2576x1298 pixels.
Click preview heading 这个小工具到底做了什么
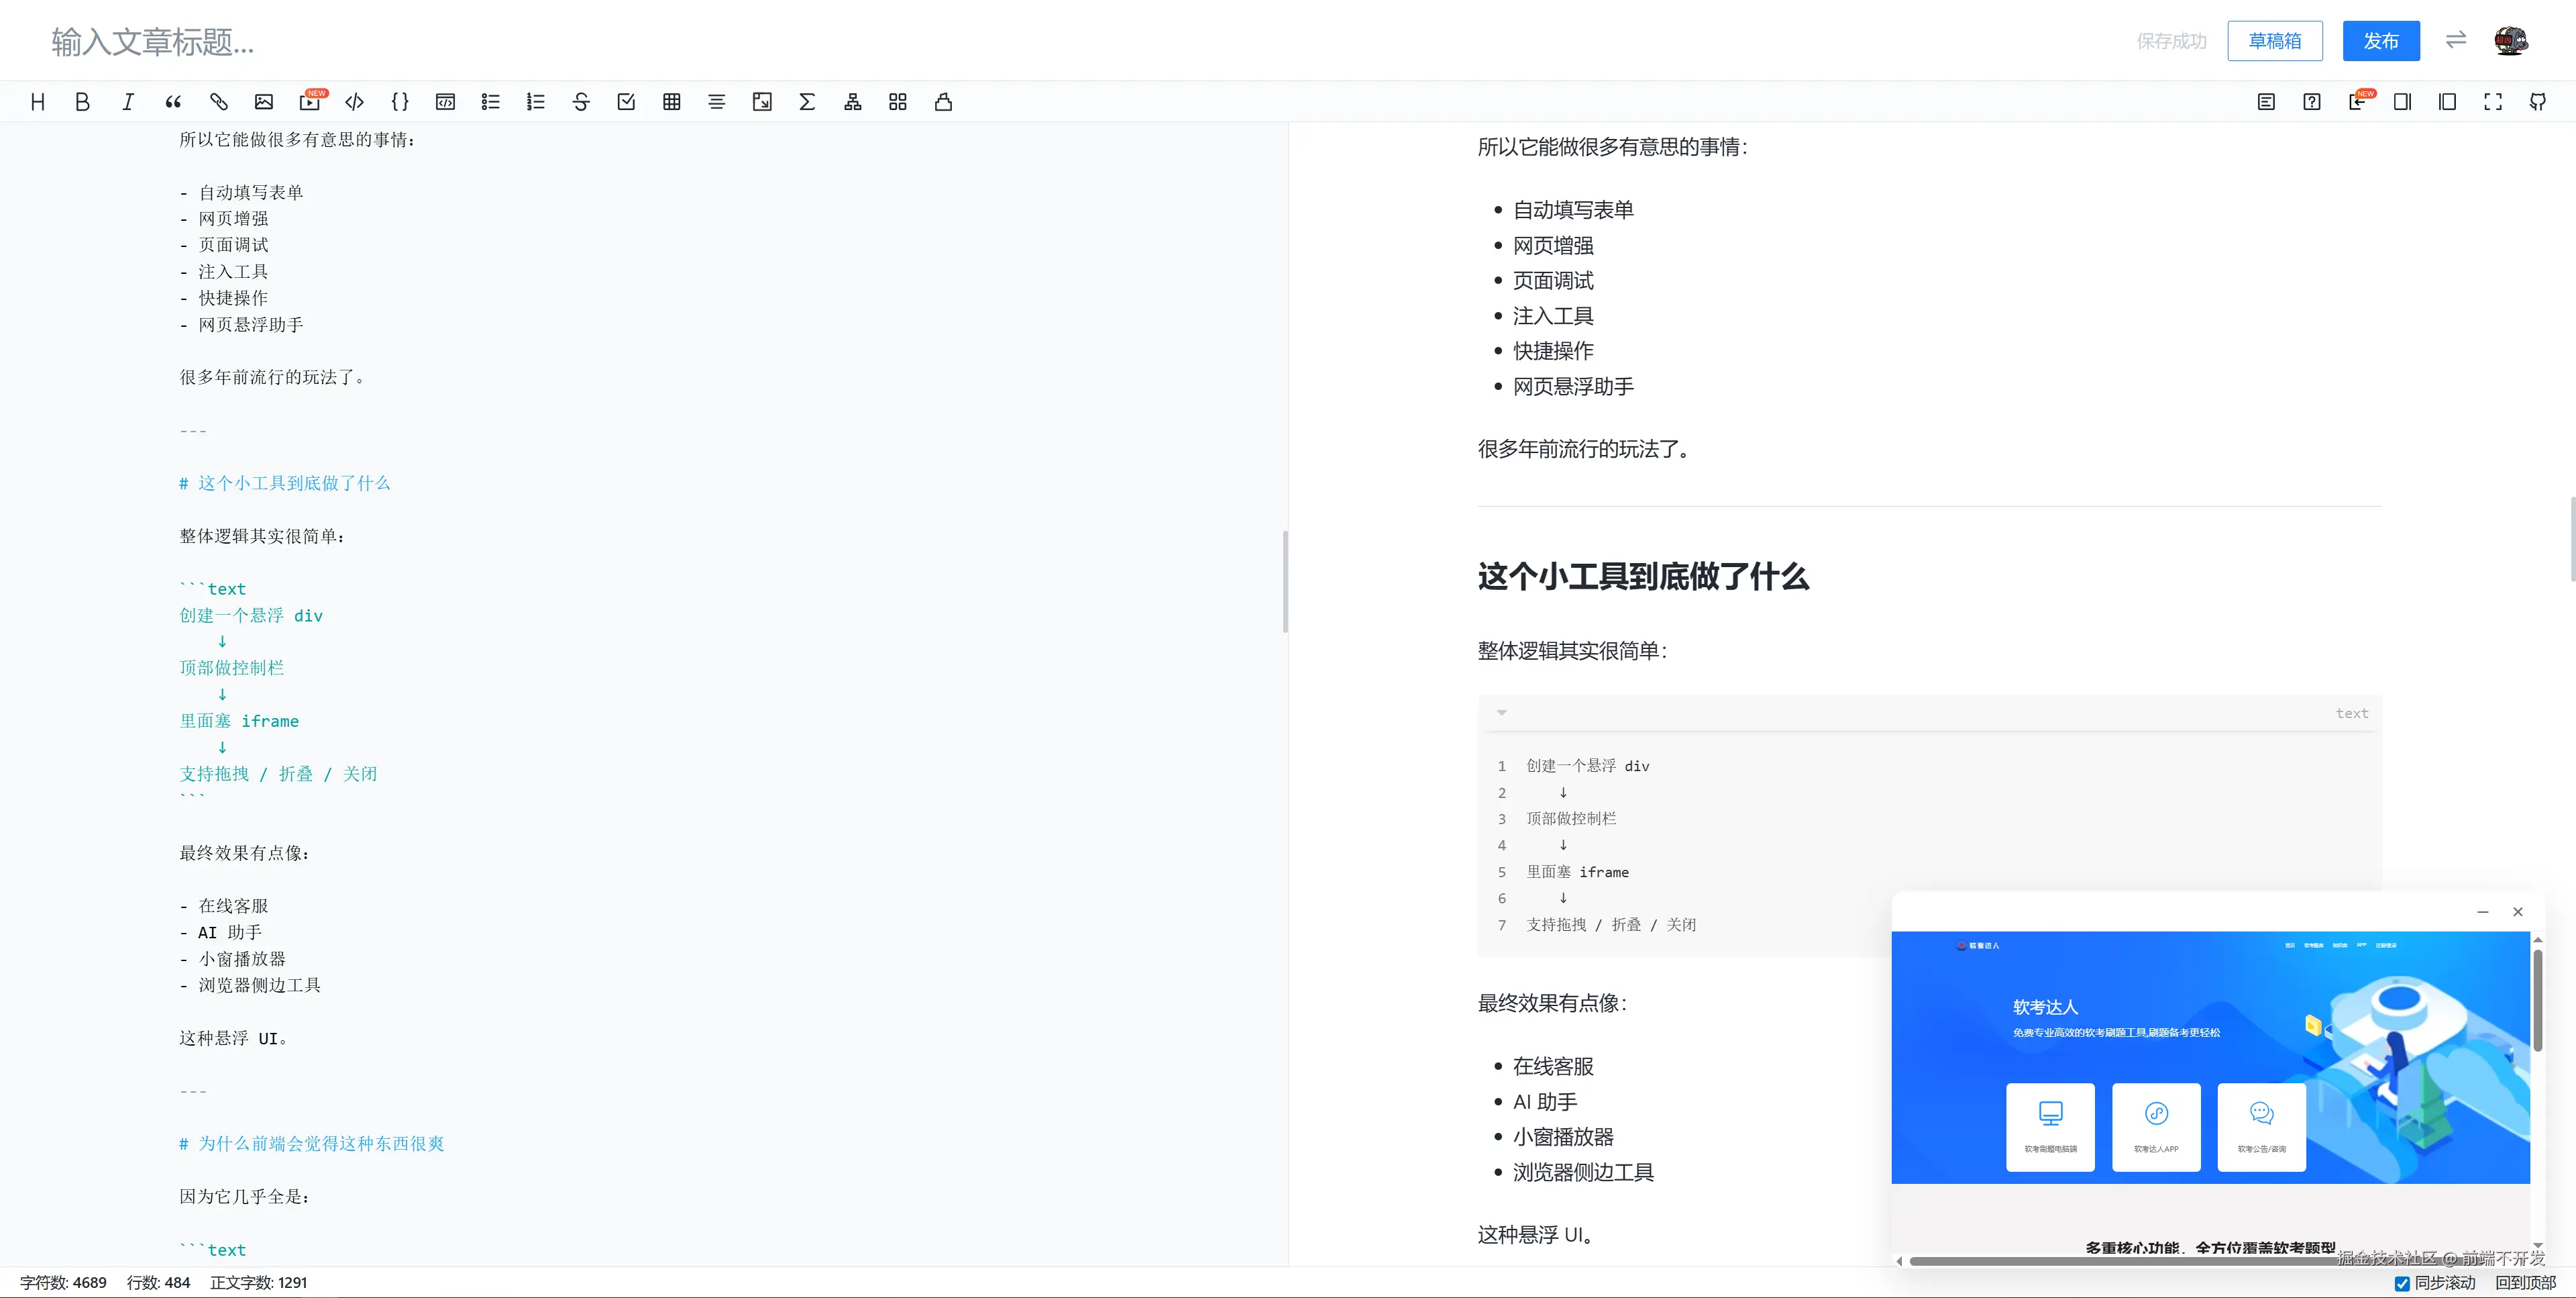(1643, 577)
